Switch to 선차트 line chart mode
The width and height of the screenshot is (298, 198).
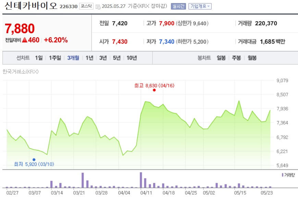(x=23, y=58)
